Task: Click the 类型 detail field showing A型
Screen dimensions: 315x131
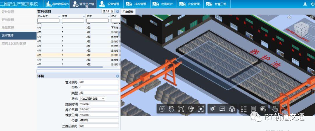Action: point(99,93)
